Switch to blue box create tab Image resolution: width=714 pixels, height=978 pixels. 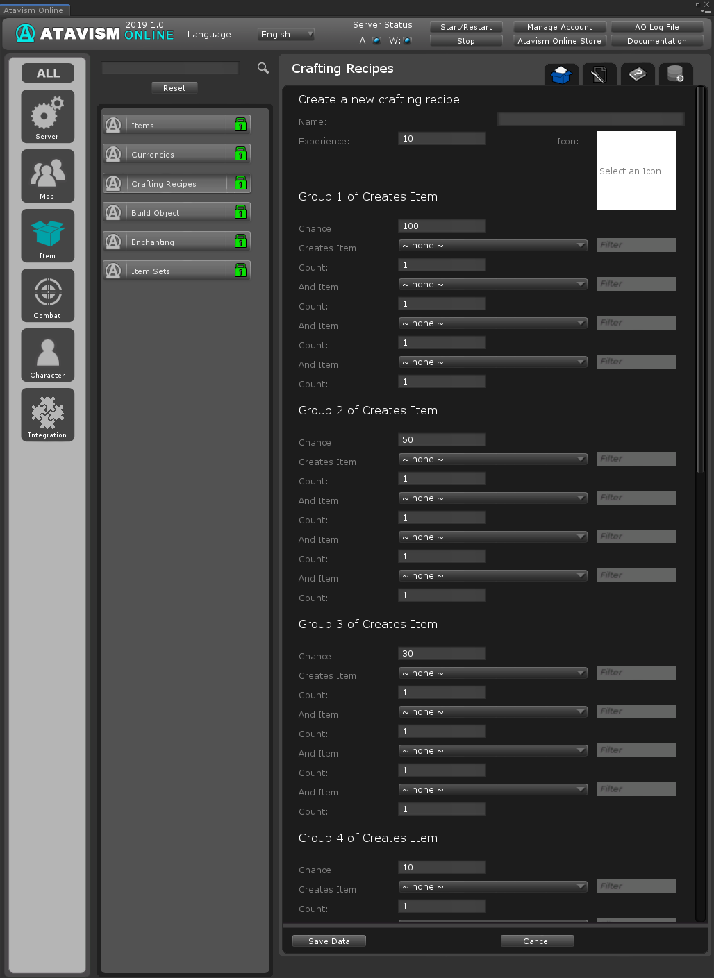click(x=561, y=74)
